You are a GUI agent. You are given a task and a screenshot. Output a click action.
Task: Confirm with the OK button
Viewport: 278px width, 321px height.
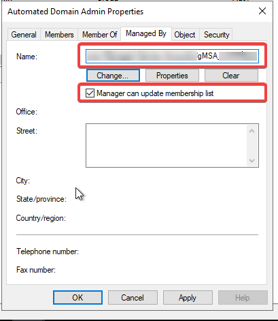[x=77, y=298]
